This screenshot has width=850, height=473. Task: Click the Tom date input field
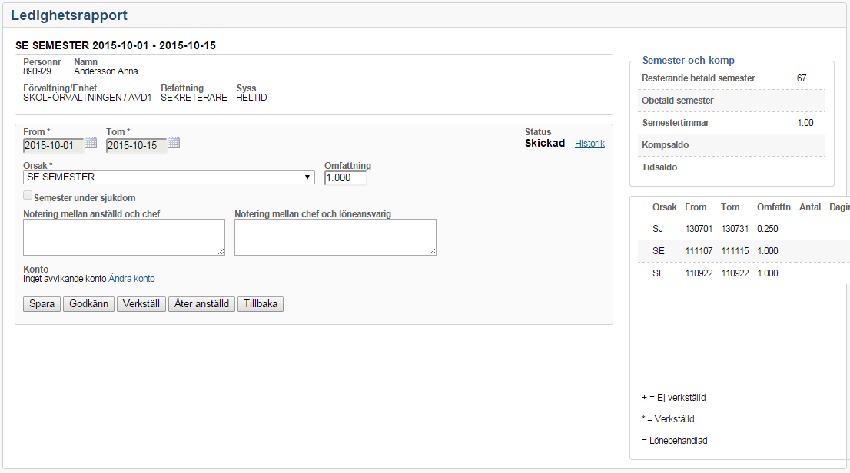[x=136, y=146]
